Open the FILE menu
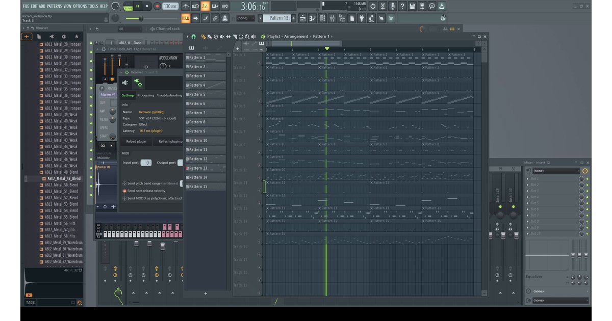The height and width of the screenshot is (321, 612). (x=26, y=6)
